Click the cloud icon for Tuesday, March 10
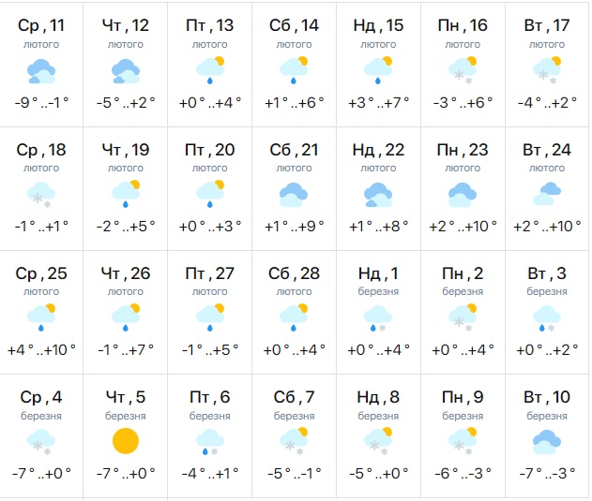Image resolution: width=592 pixels, height=501 pixels. pos(548,440)
